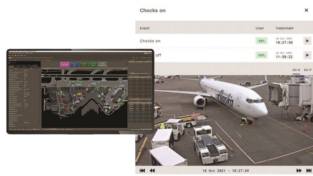313x176 pixels.
Task: Close the Chocks on panel
Action: [x=306, y=10]
